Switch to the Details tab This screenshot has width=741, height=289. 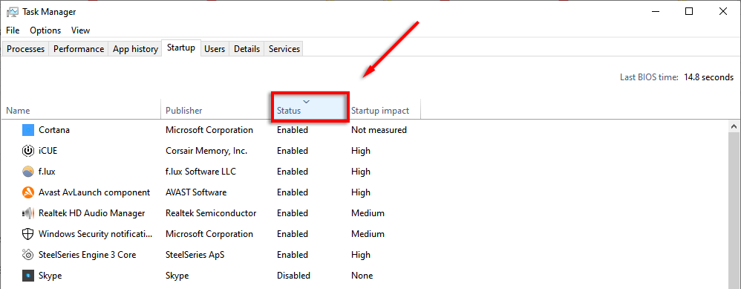[247, 49]
